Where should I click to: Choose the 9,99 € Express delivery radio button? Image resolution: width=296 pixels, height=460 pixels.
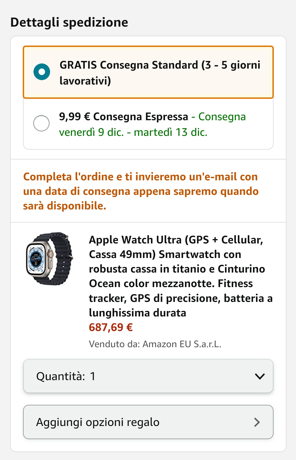[x=41, y=123]
